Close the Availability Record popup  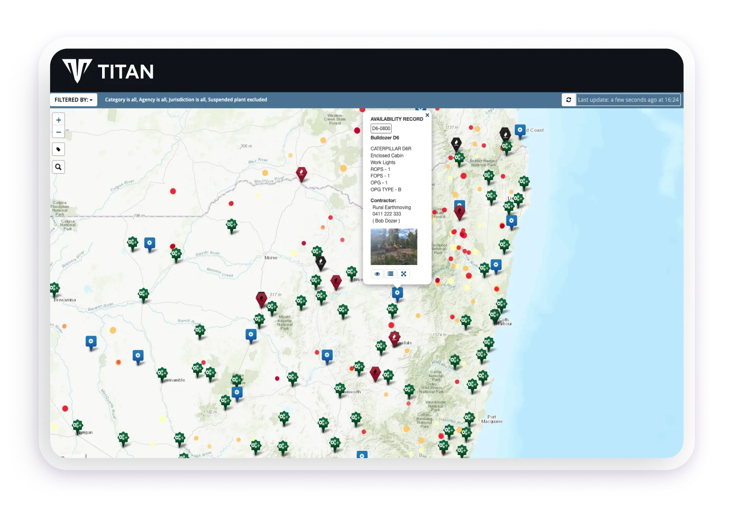pos(427,115)
